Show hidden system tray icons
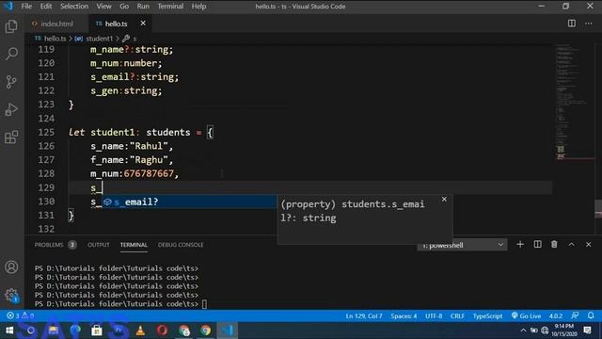602x339 pixels. pos(523,331)
